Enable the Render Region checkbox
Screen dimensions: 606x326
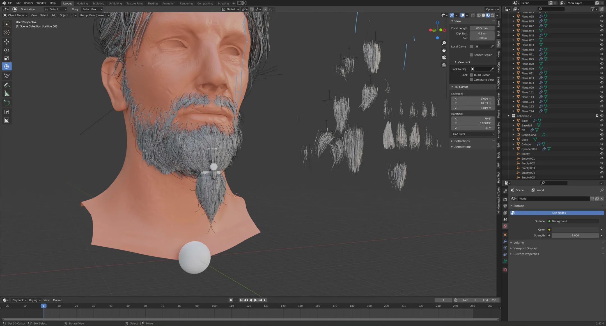pyautogui.click(x=471, y=55)
